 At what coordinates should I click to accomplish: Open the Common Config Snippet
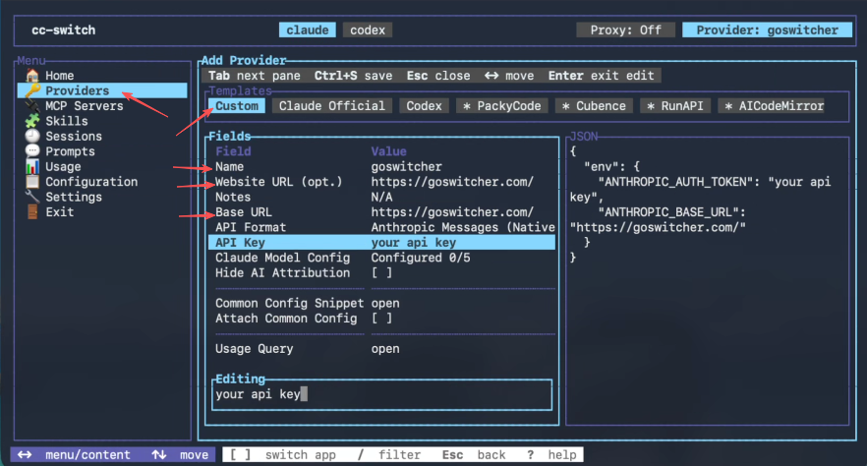pos(382,303)
